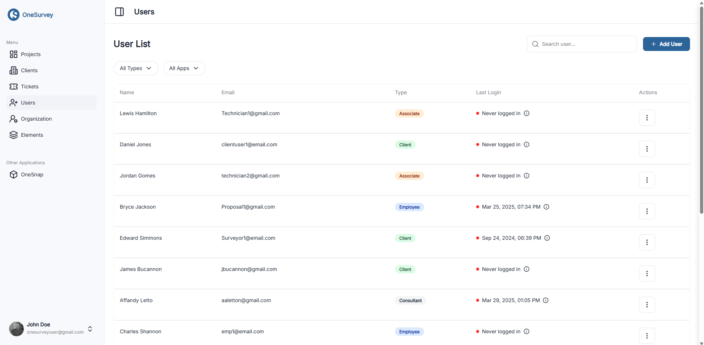Launch OneSnap from Other Applications
This screenshot has height=345, width=704.
pyautogui.click(x=32, y=175)
